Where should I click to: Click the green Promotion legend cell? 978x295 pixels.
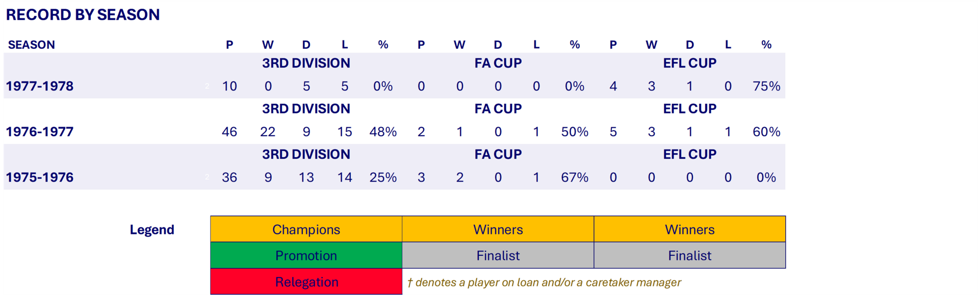(306, 255)
